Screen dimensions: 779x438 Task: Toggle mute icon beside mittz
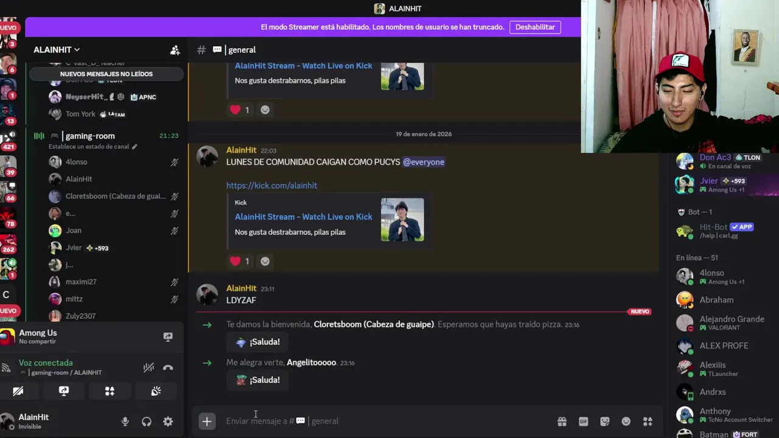tap(174, 299)
